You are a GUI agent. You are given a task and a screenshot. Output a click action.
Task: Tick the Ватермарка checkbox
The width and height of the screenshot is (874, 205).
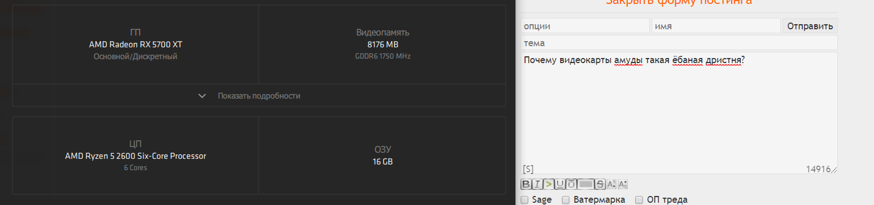coord(566,200)
